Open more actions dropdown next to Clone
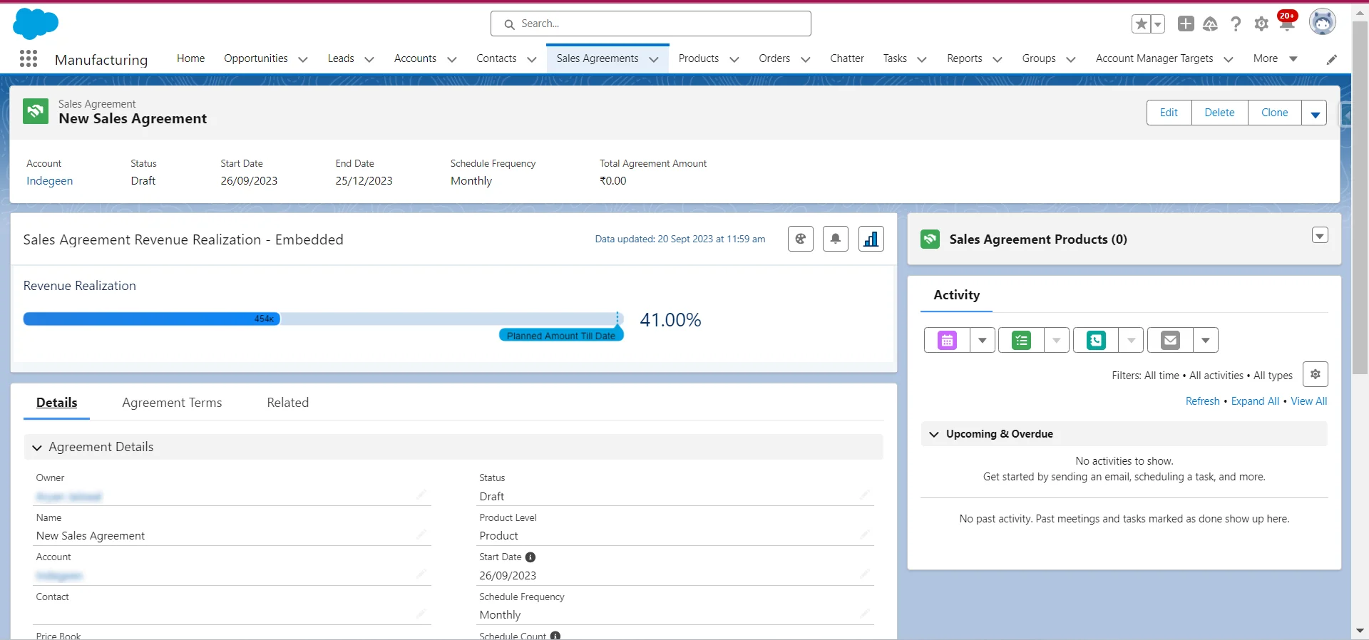Screen dimensions: 1369x640 pyautogui.click(x=1315, y=113)
